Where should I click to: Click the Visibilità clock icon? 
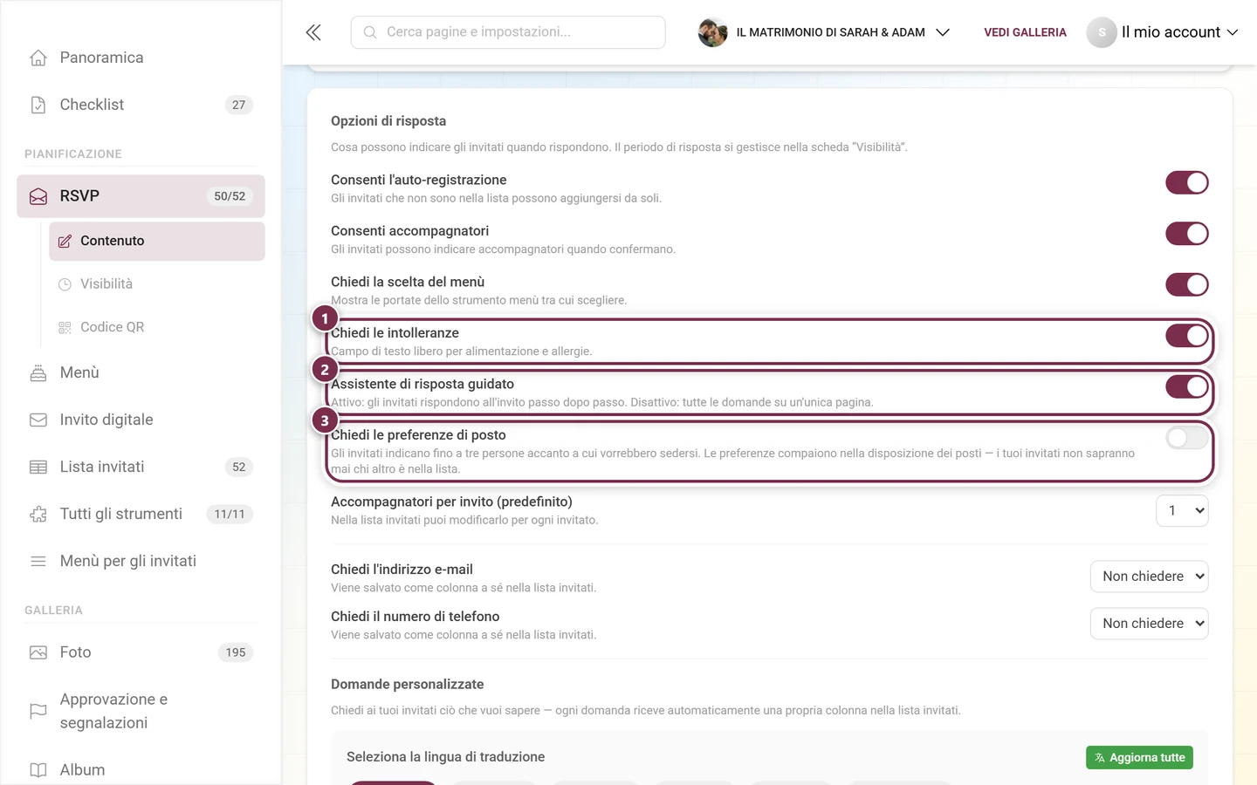click(x=65, y=284)
